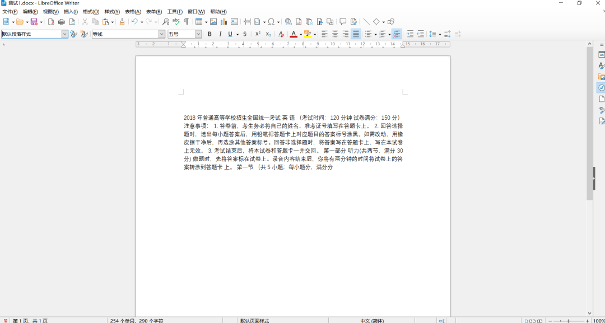Open the paragraph style dropdown 默认段落样式
605x323 pixels.
(x=65, y=34)
